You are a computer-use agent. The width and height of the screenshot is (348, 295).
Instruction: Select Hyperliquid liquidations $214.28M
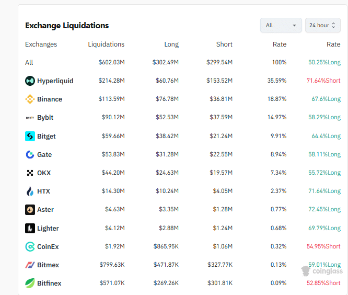[x=112, y=81]
